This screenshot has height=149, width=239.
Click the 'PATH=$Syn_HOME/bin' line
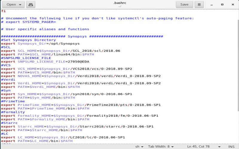click(38, 98)
